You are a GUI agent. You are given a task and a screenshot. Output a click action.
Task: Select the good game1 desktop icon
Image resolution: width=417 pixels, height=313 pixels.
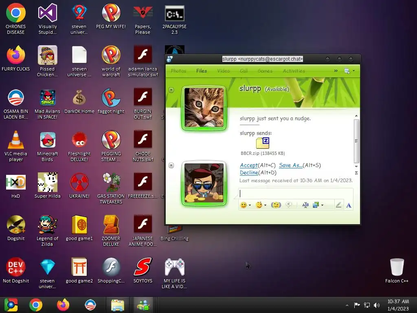click(79, 228)
